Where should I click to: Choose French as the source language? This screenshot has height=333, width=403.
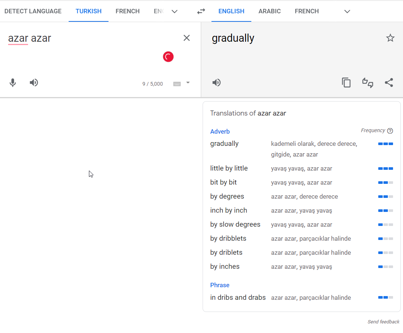point(127,11)
